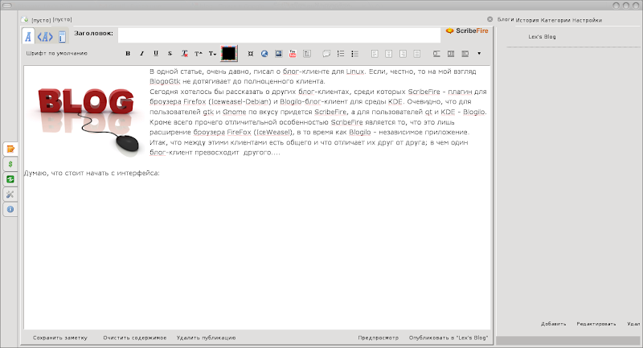This screenshot has width=643, height=348.
Task: Click the ScribeFire logo
Action: 467,31
